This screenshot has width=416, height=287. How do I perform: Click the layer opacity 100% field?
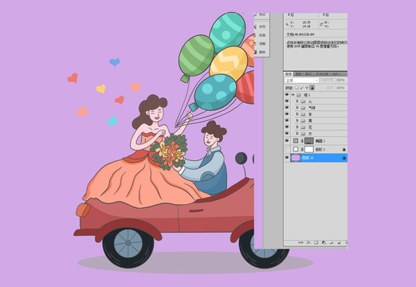[x=340, y=80]
